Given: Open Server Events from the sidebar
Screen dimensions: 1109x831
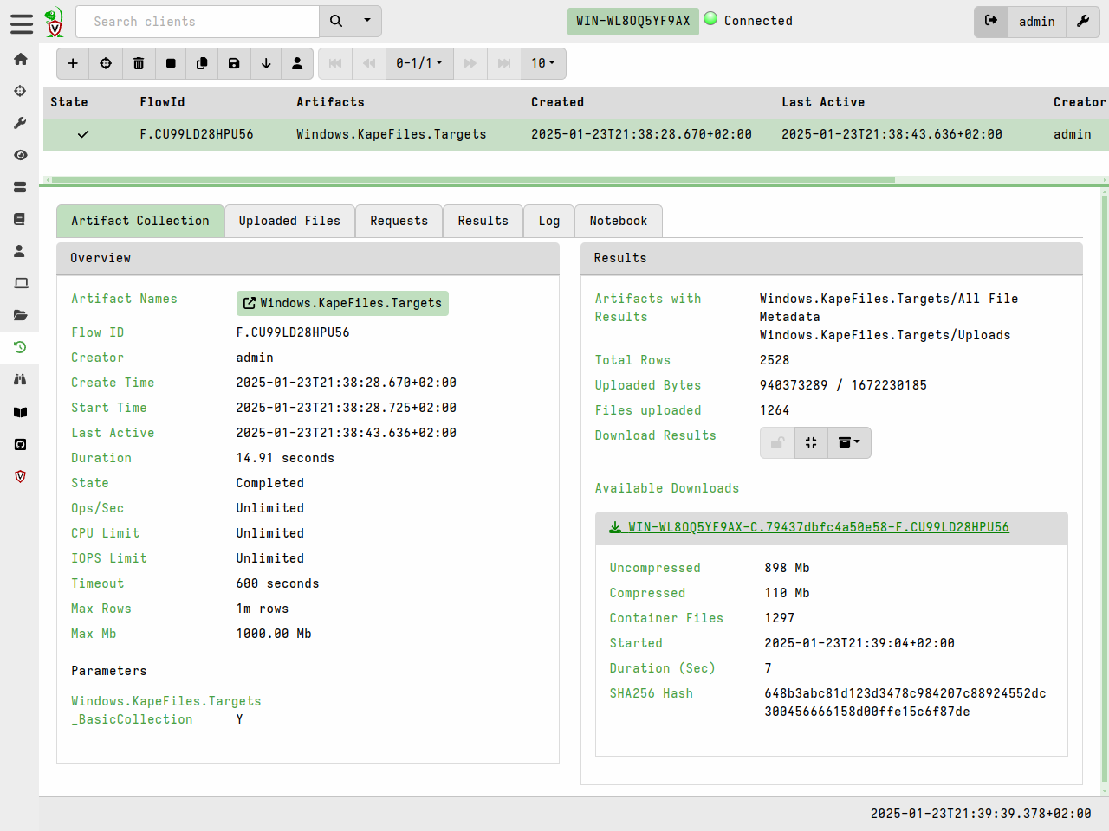Looking at the screenshot, I should [20, 187].
